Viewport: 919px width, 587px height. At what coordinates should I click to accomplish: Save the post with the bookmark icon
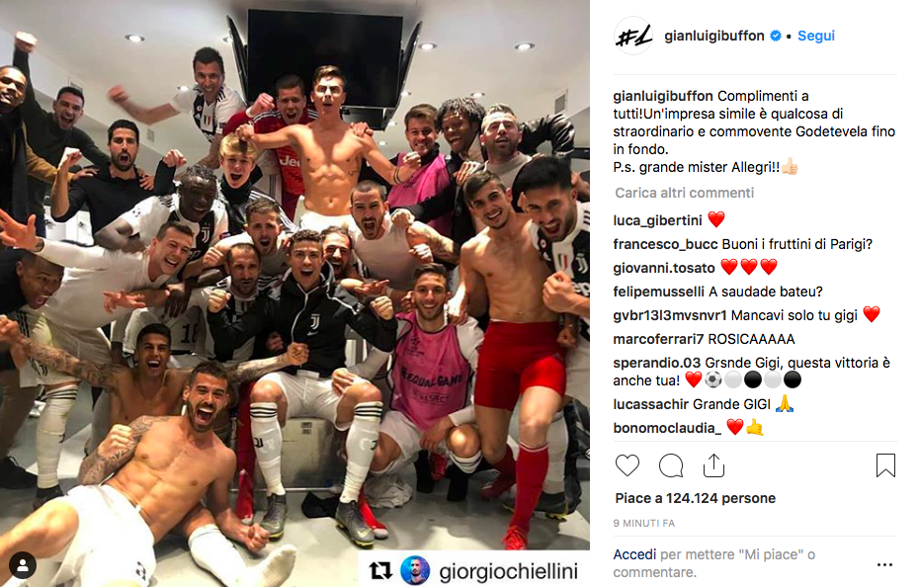click(885, 465)
